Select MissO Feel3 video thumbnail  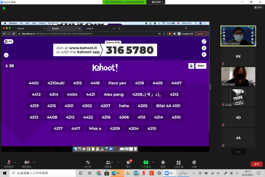click(238, 77)
